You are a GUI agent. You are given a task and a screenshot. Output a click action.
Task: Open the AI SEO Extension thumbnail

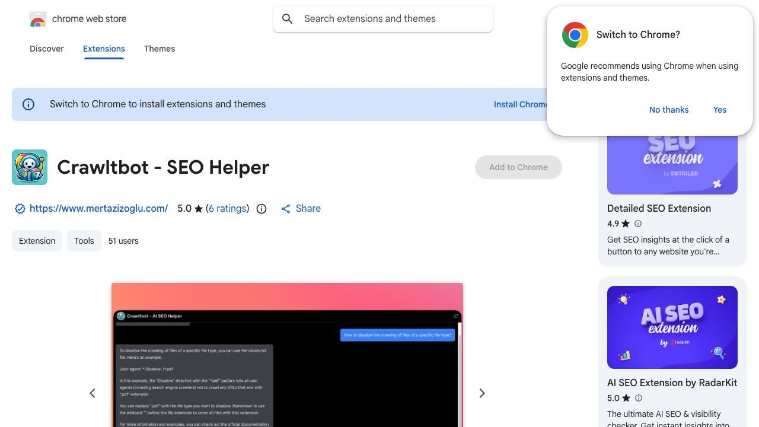click(672, 327)
